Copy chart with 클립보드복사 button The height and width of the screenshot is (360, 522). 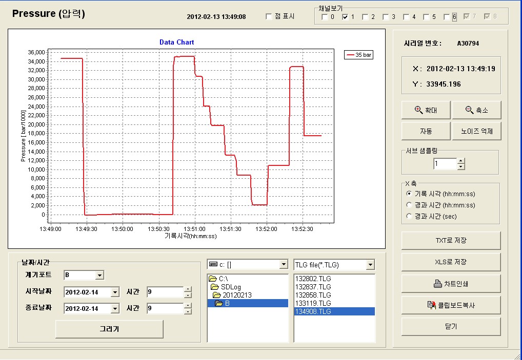tap(451, 305)
